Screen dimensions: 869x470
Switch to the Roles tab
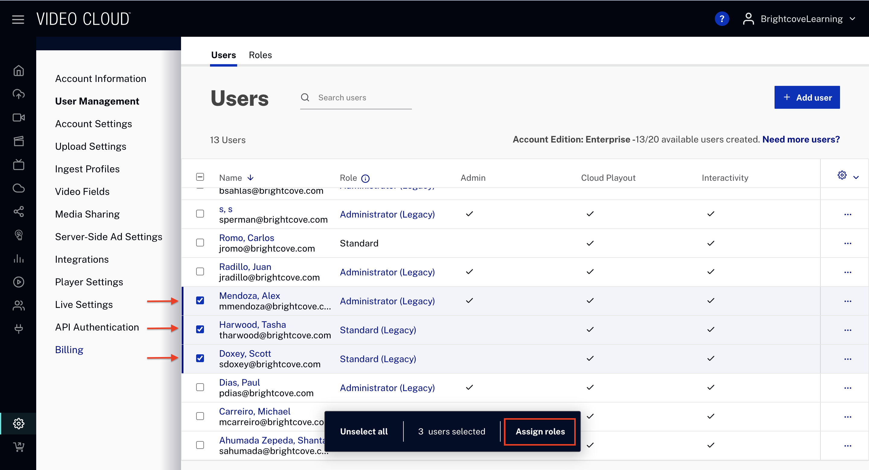click(x=260, y=55)
